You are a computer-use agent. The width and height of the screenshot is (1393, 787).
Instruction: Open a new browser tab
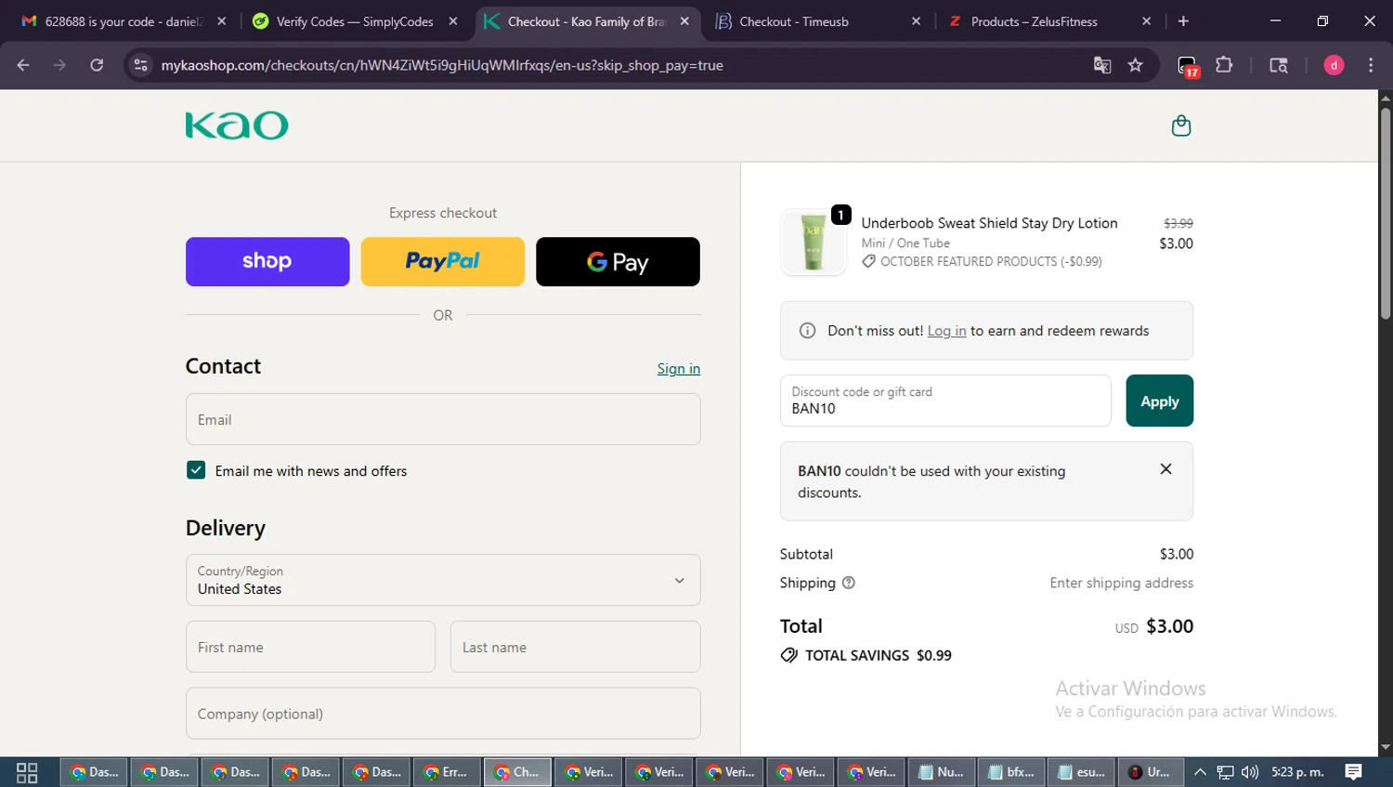point(1183,21)
